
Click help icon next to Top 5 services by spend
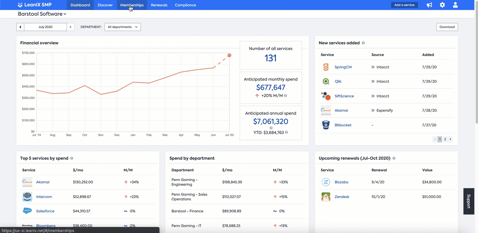(72, 158)
